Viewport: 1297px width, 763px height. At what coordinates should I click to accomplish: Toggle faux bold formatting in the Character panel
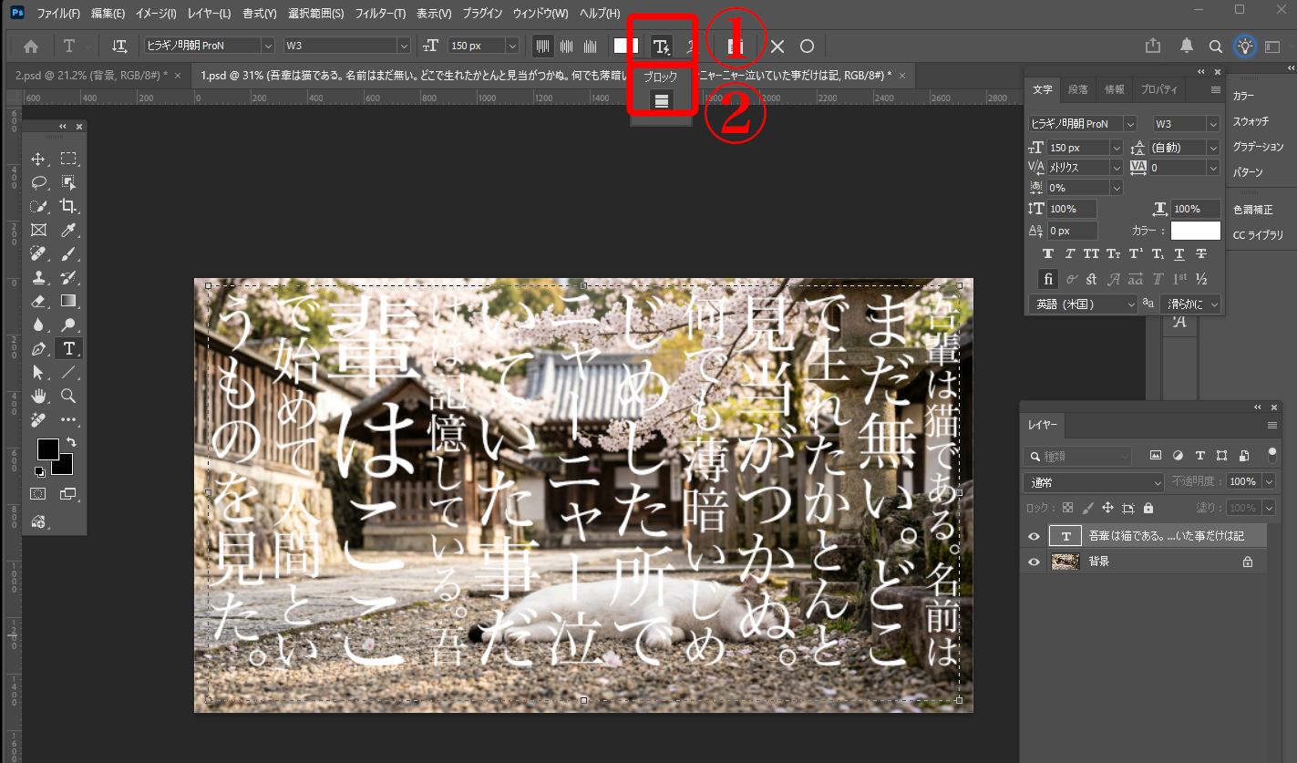(x=1048, y=254)
